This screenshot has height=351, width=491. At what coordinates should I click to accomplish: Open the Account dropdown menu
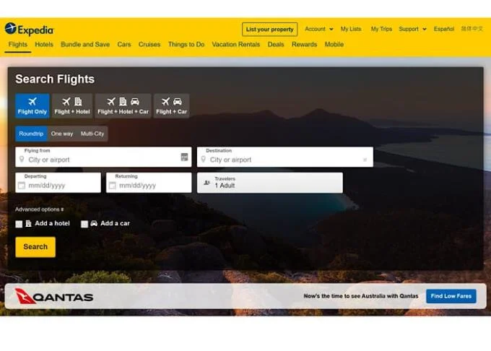318,29
